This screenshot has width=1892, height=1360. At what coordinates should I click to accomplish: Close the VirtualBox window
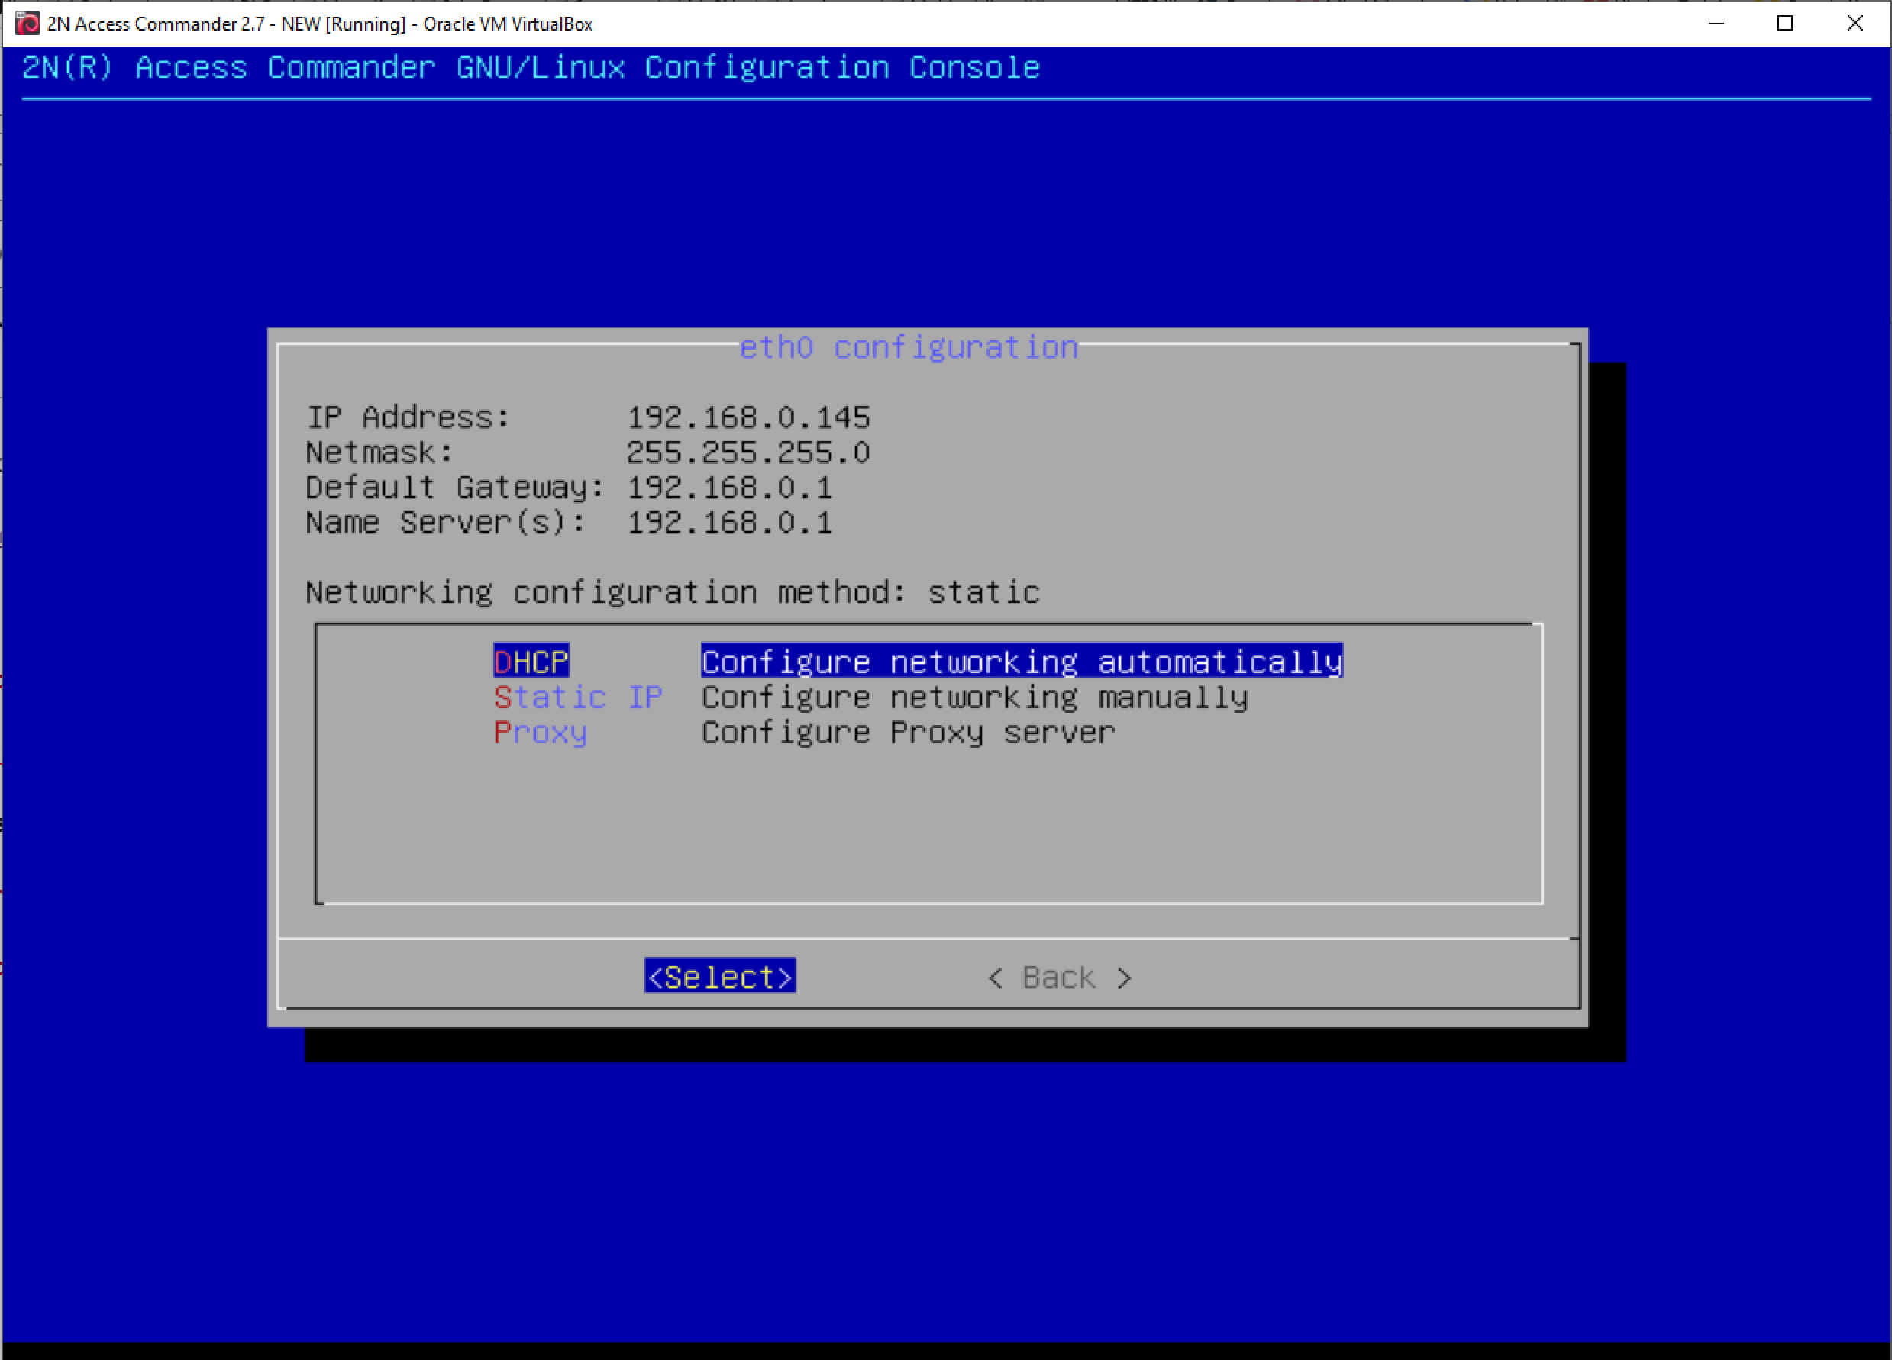(x=1855, y=24)
